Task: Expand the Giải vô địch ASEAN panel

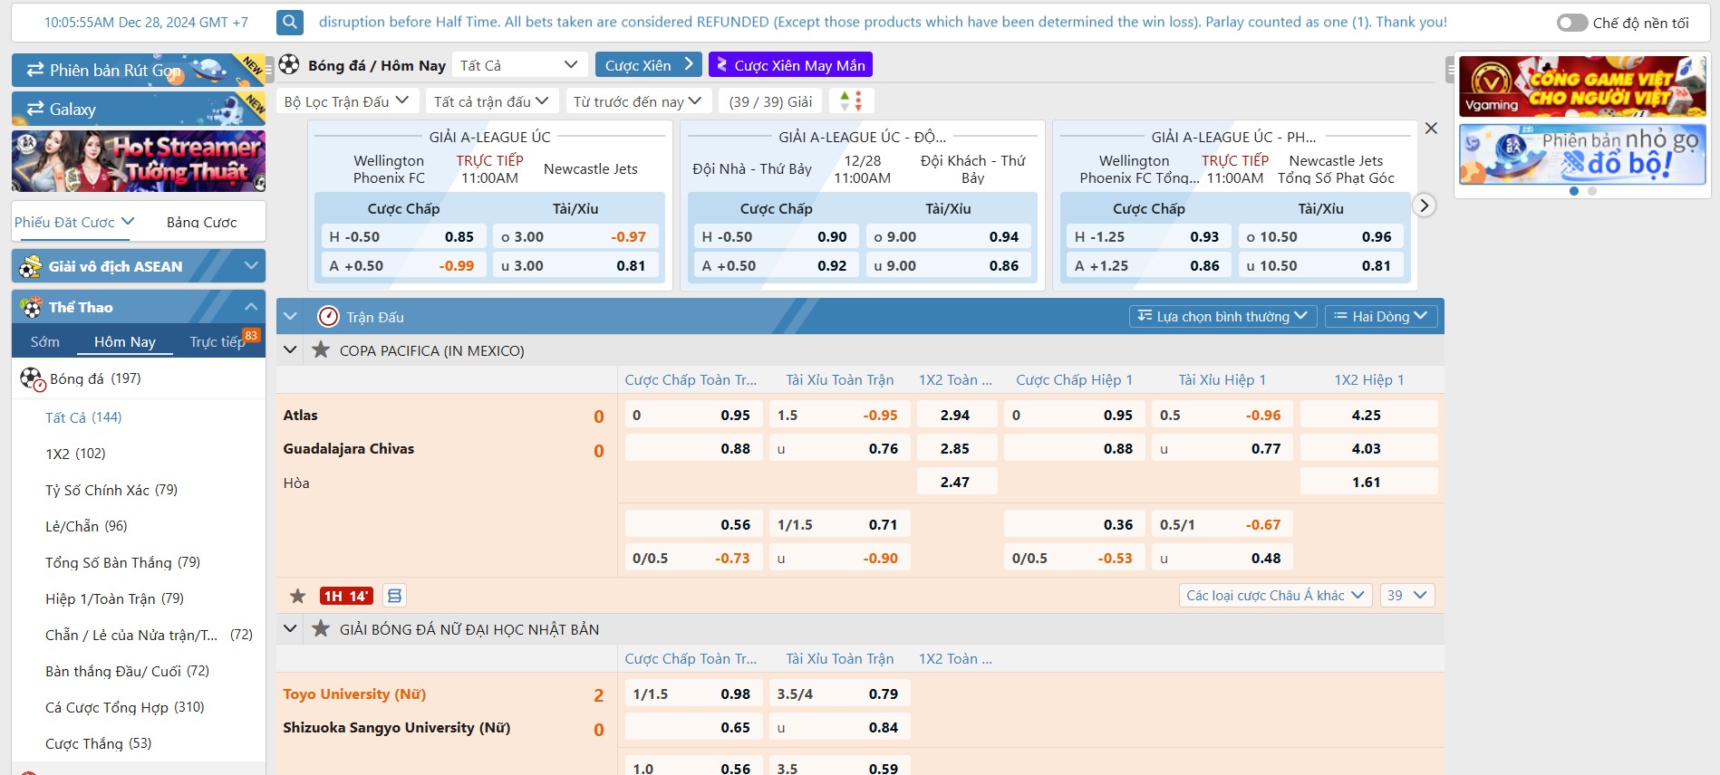Action: pos(251,266)
